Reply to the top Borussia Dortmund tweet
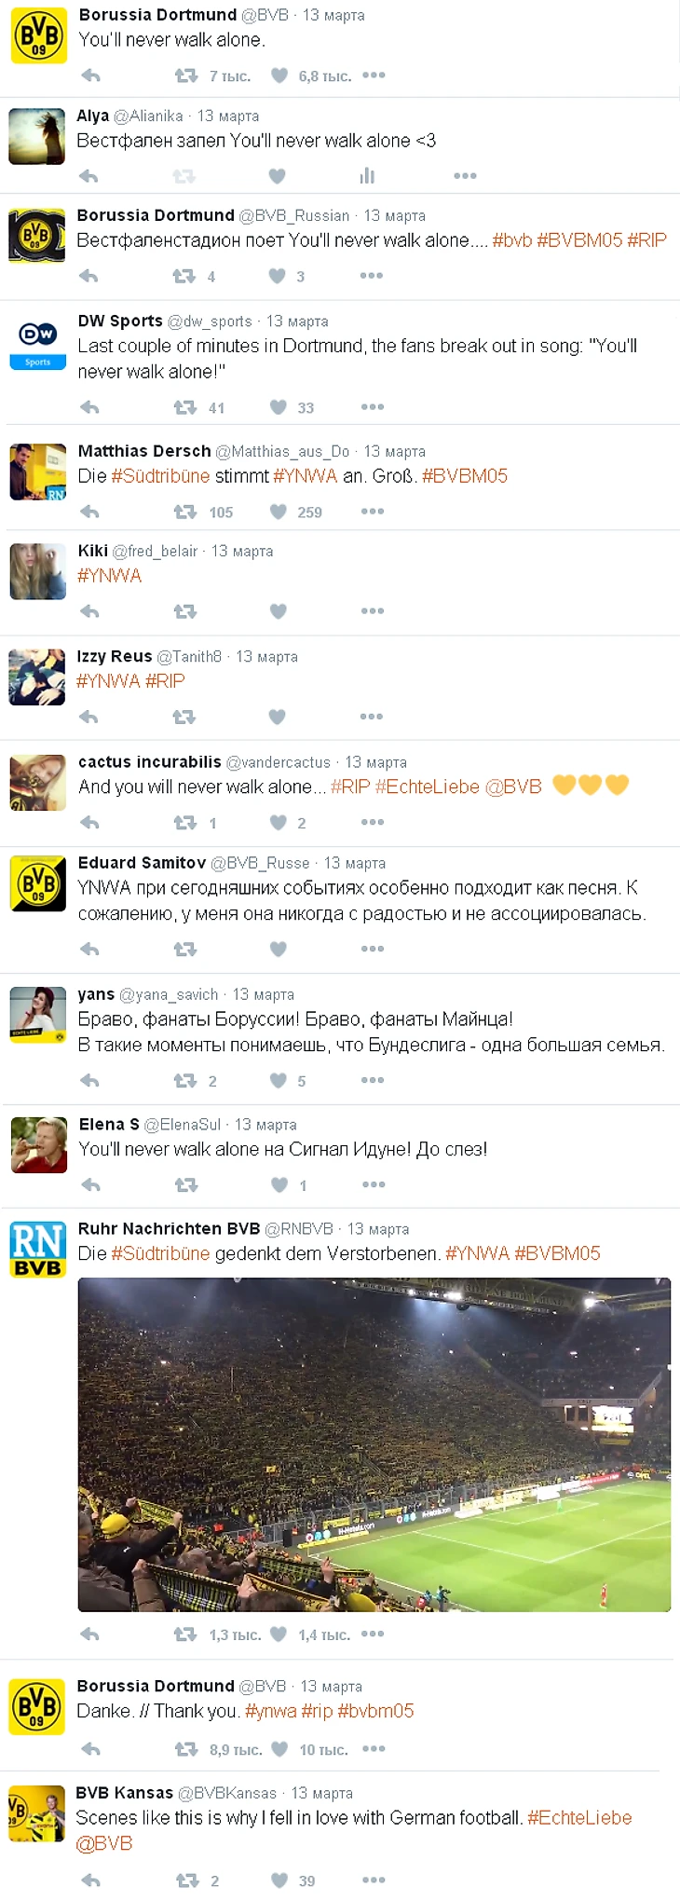Screen dimensions: 680x1901 coord(90,75)
